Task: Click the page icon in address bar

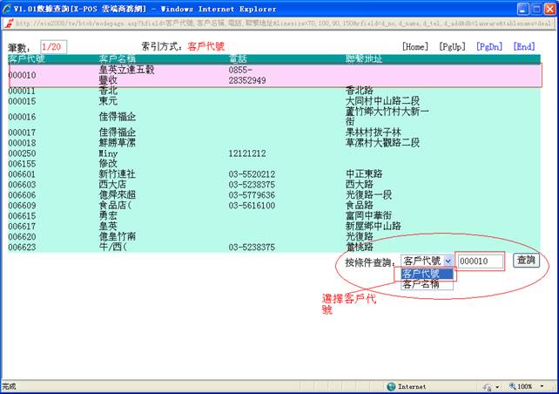Action: (x=9, y=23)
